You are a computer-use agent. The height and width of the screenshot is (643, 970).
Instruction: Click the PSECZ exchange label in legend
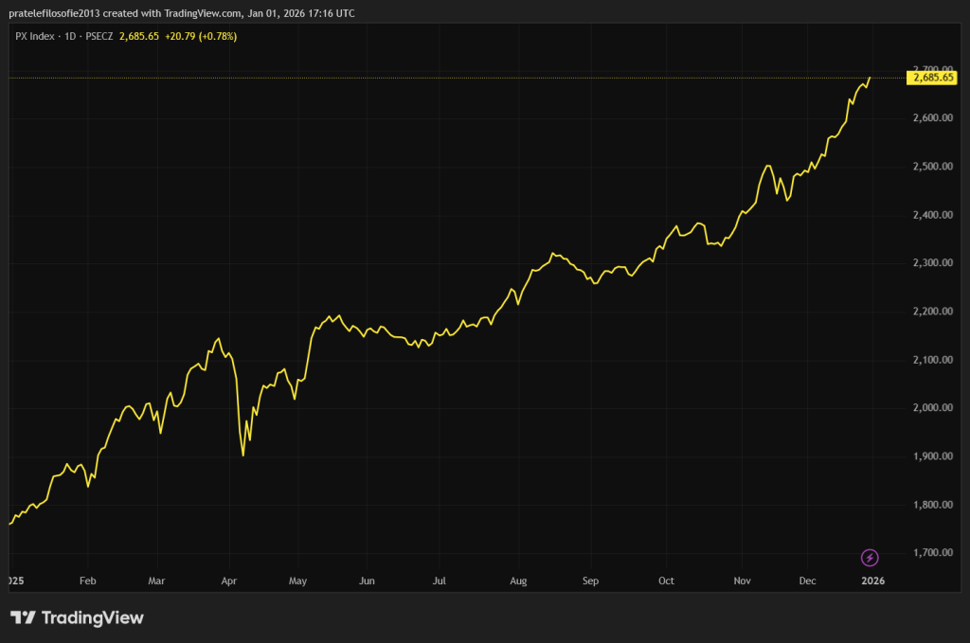point(100,36)
